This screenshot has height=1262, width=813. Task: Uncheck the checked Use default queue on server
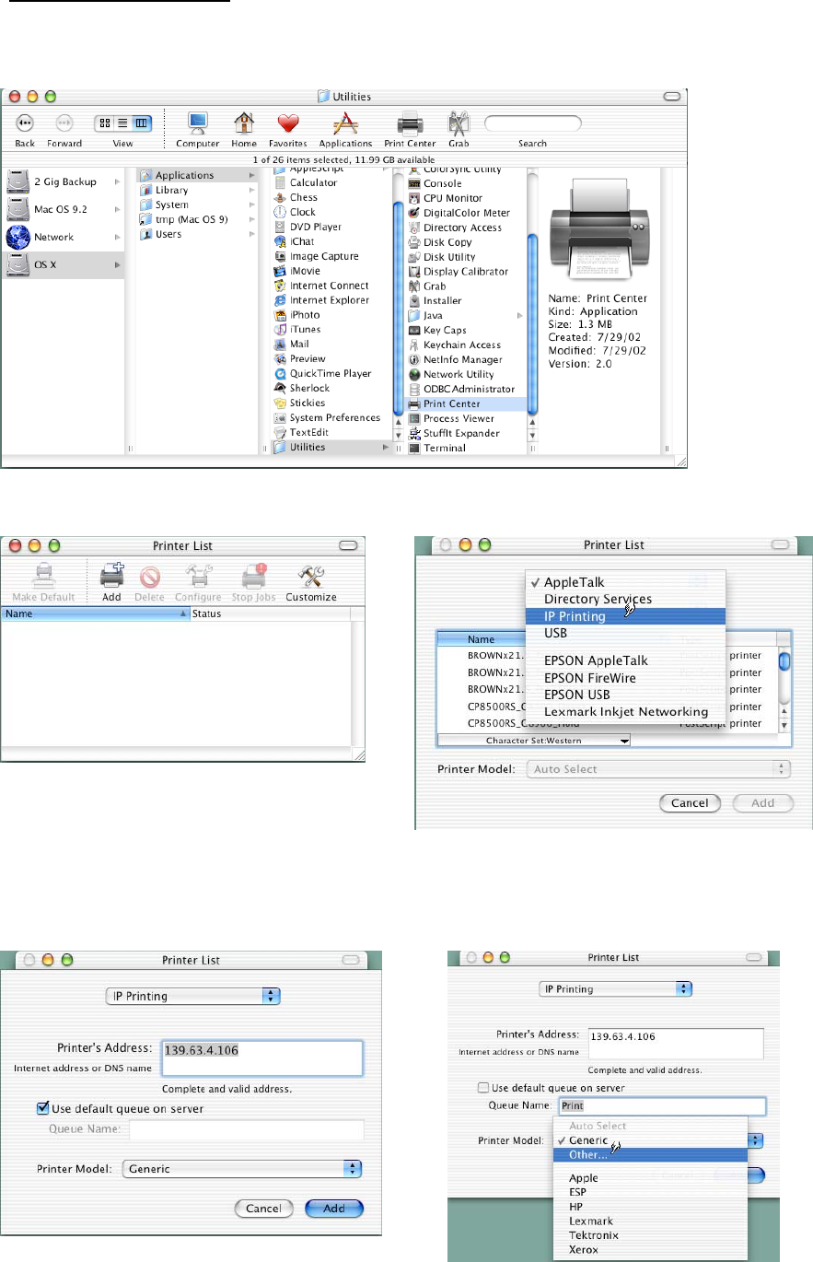coord(42,1109)
